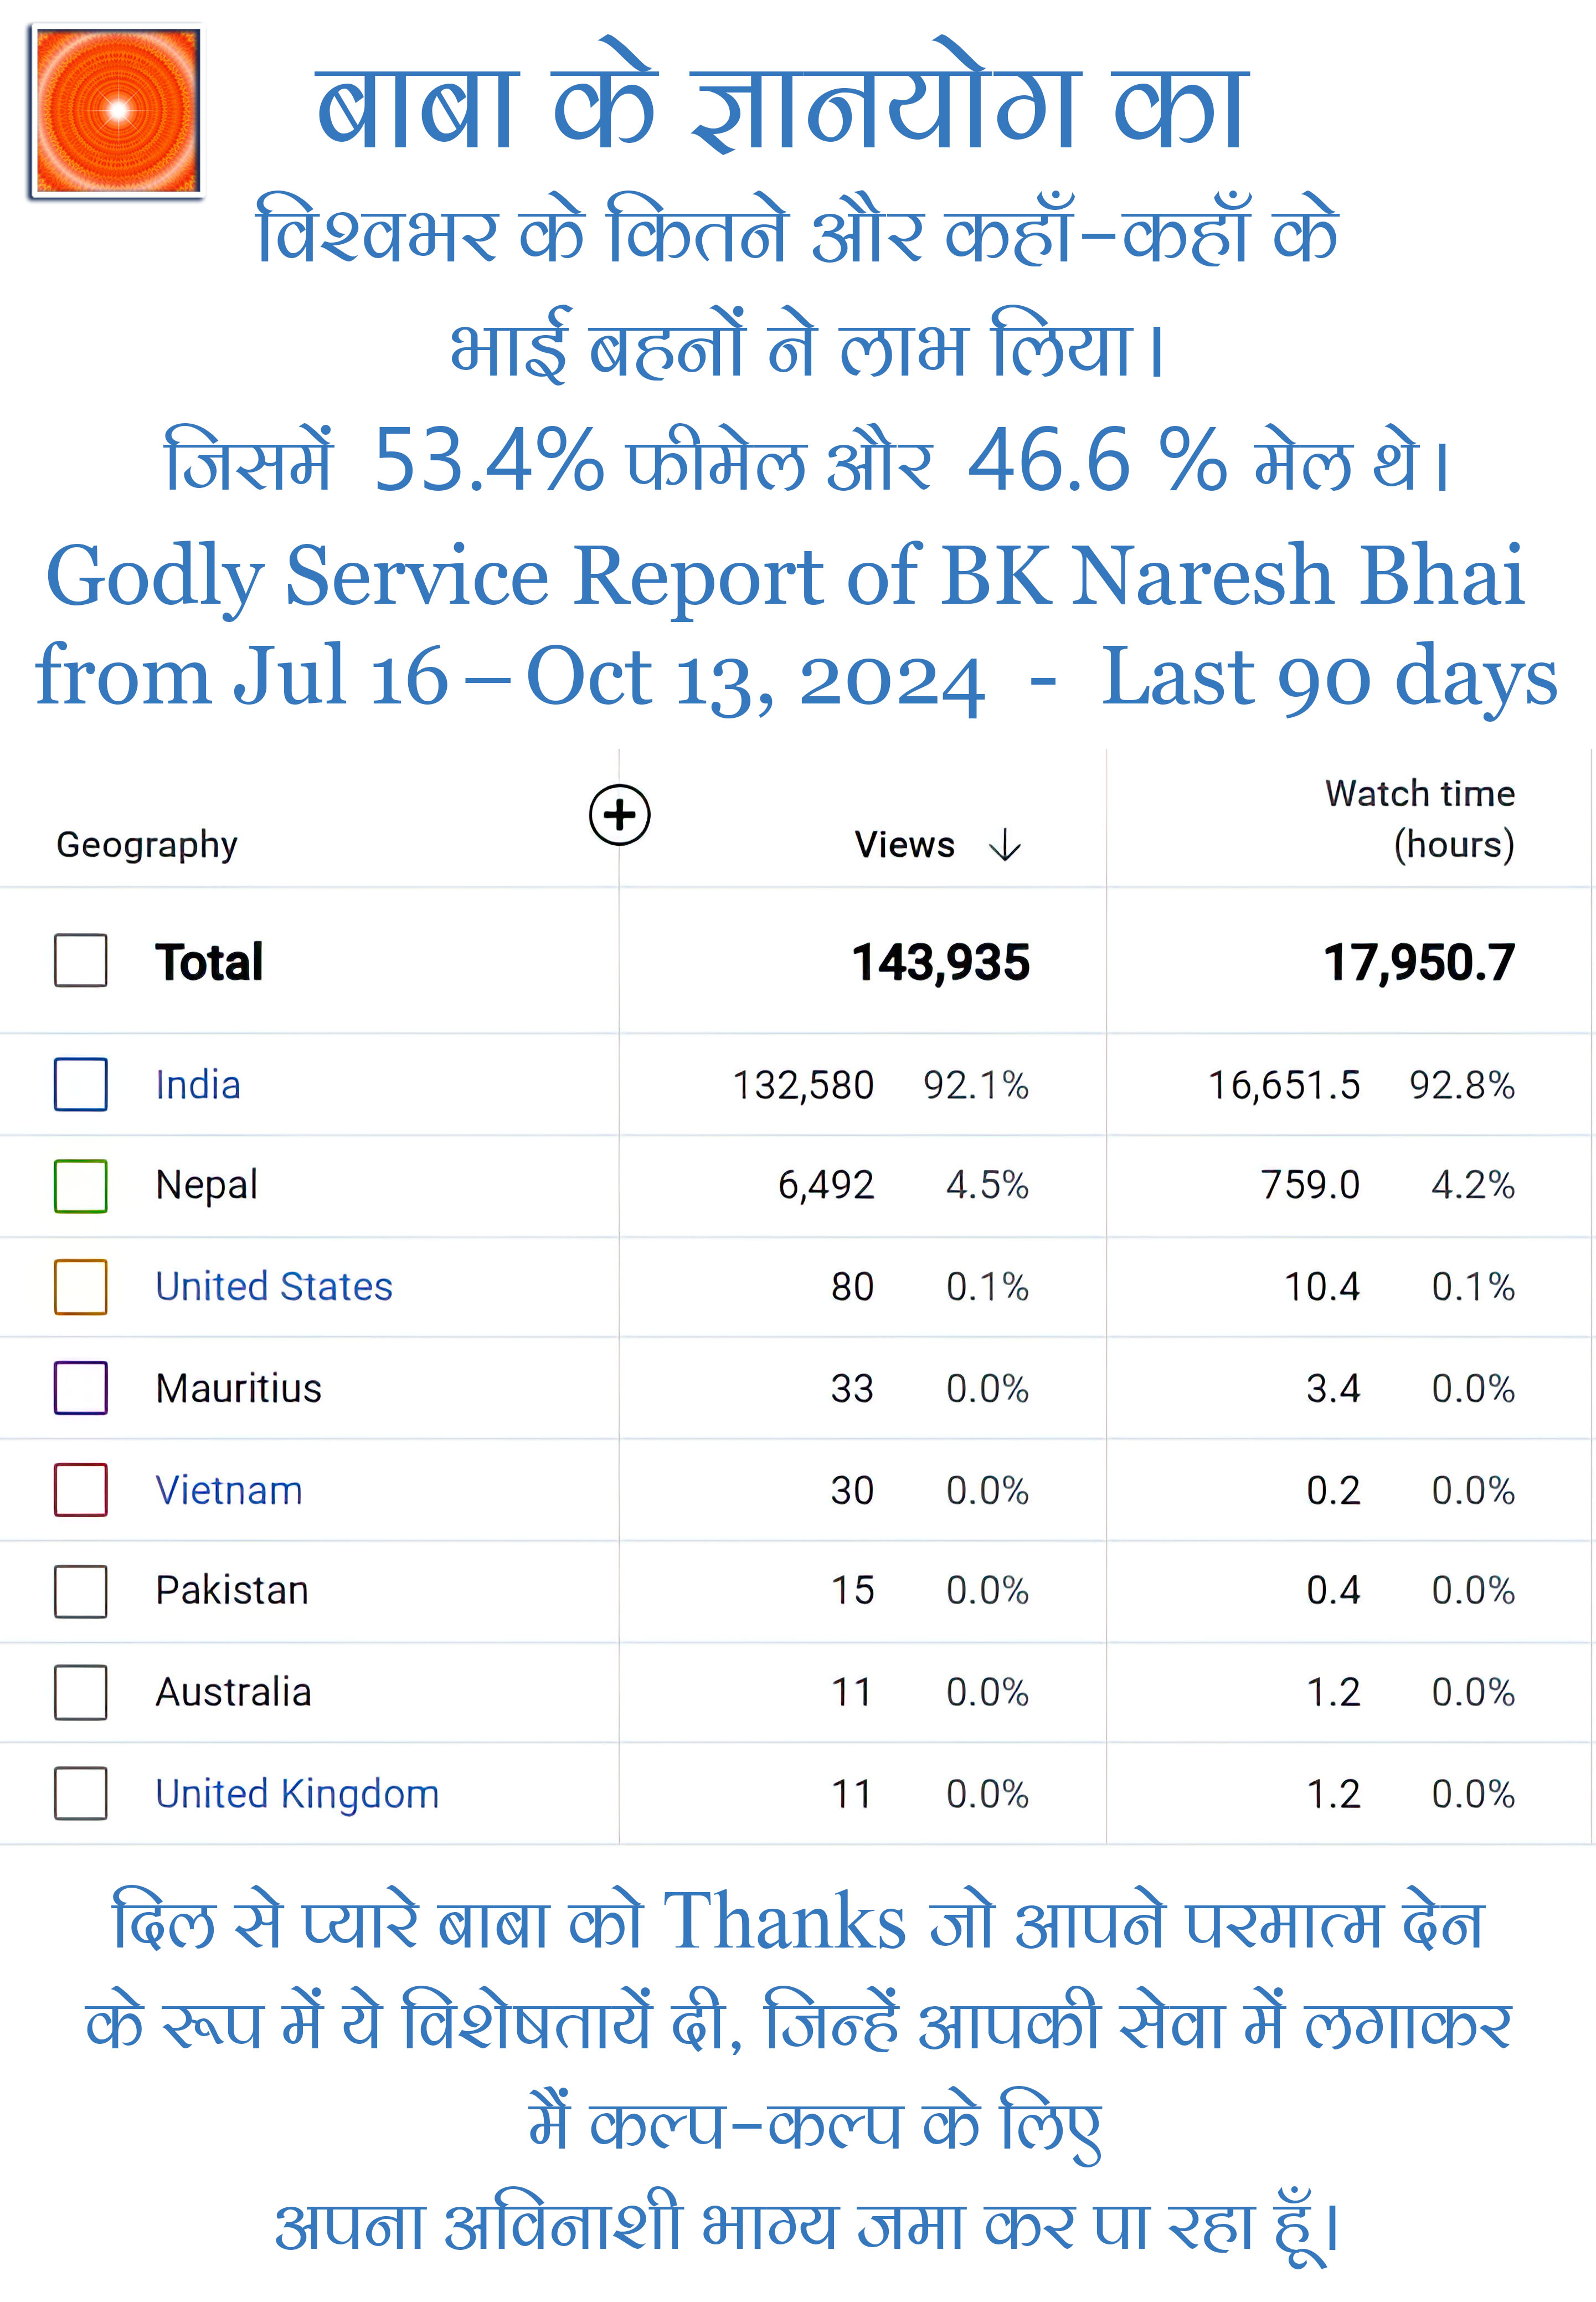Open the India geography link
This screenshot has width=1596, height=2302.
pos(198,1085)
